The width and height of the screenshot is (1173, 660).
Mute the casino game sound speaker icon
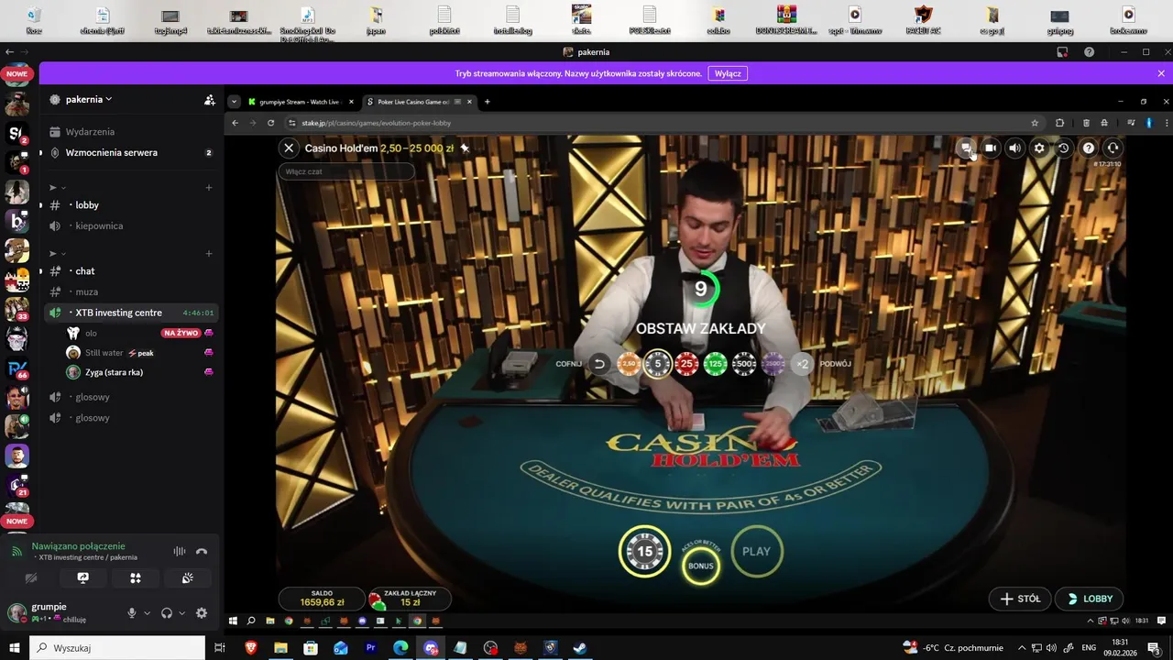[x=1014, y=148]
